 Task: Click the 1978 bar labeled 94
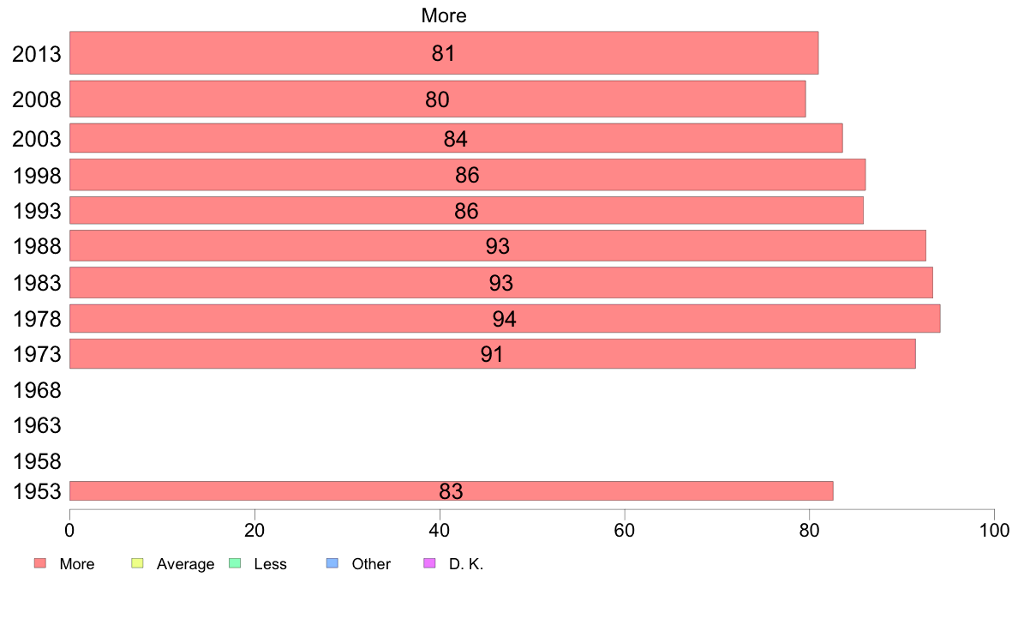[x=504, y=319]
